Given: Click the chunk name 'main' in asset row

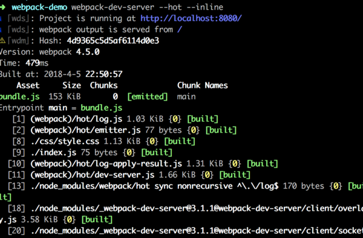Looking at the screenshot, I should point(186,97).
